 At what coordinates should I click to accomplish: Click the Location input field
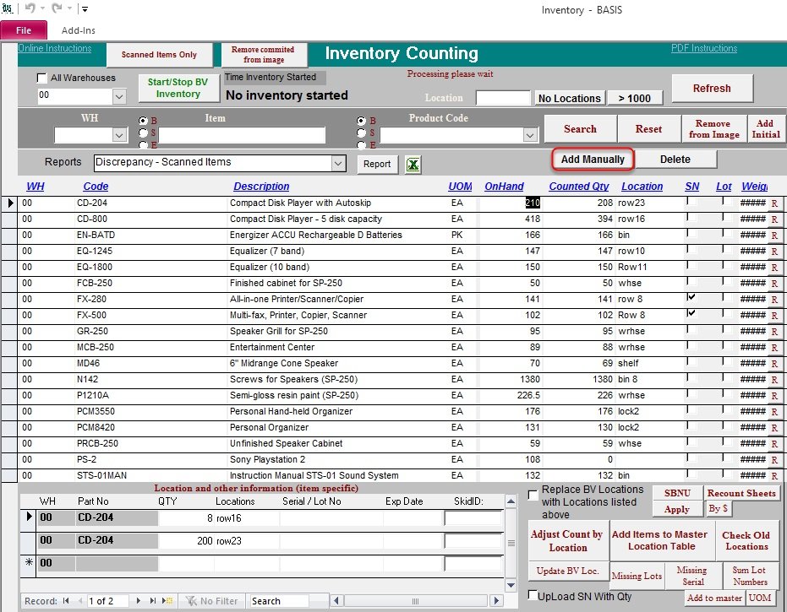[x=503, y=98]
